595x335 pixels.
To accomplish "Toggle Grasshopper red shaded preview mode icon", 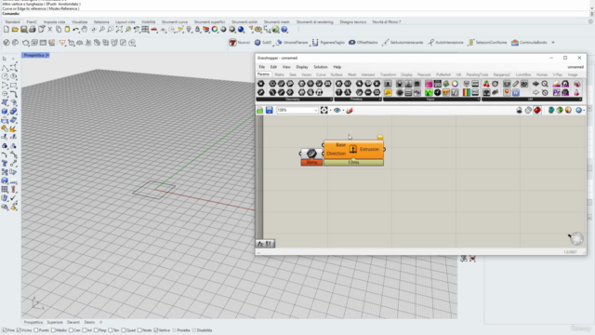I will point(537,110).
